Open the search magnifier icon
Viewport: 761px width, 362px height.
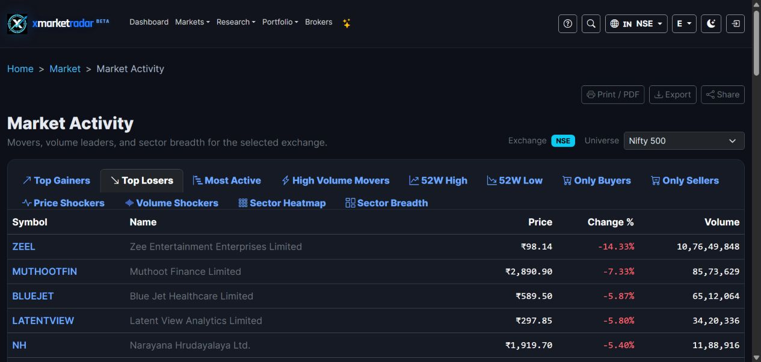591,23
